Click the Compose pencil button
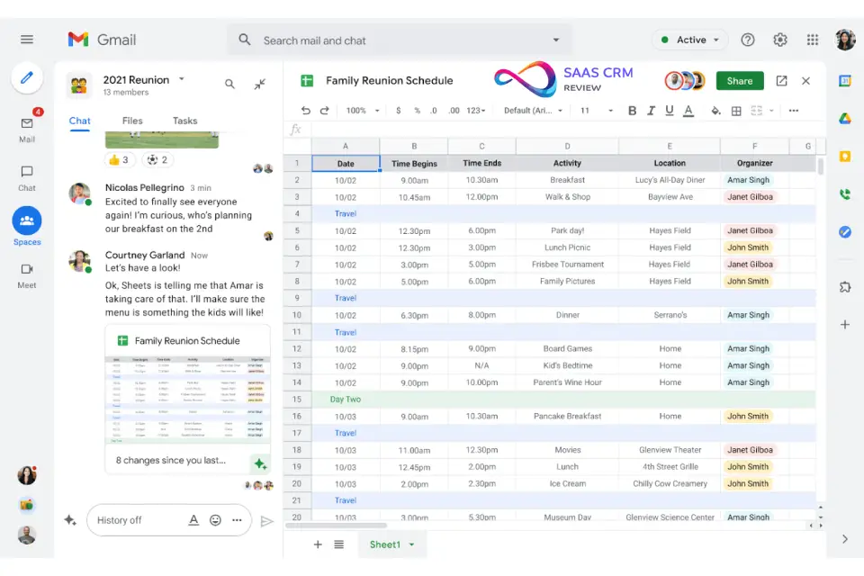This screenshot has width=864, height=576. (27, 77)
